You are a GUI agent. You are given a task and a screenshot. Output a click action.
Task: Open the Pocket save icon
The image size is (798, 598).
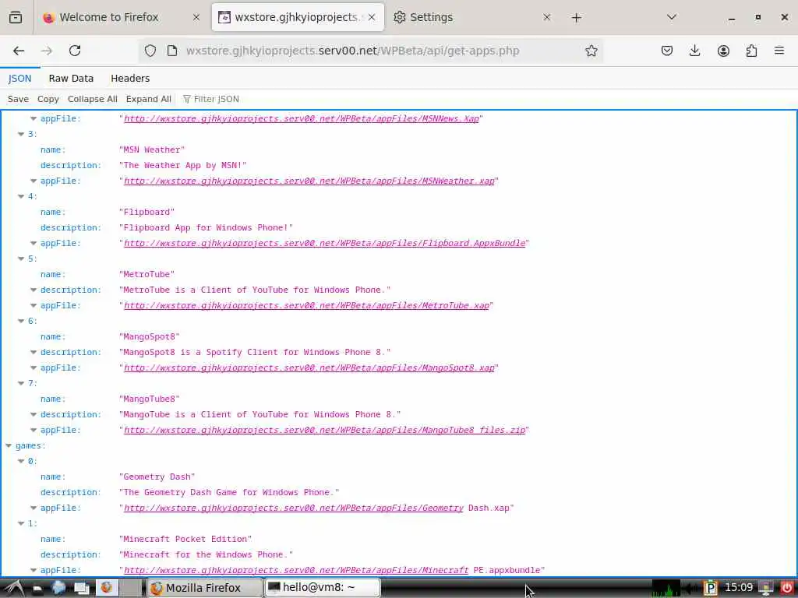click(667, 51)
